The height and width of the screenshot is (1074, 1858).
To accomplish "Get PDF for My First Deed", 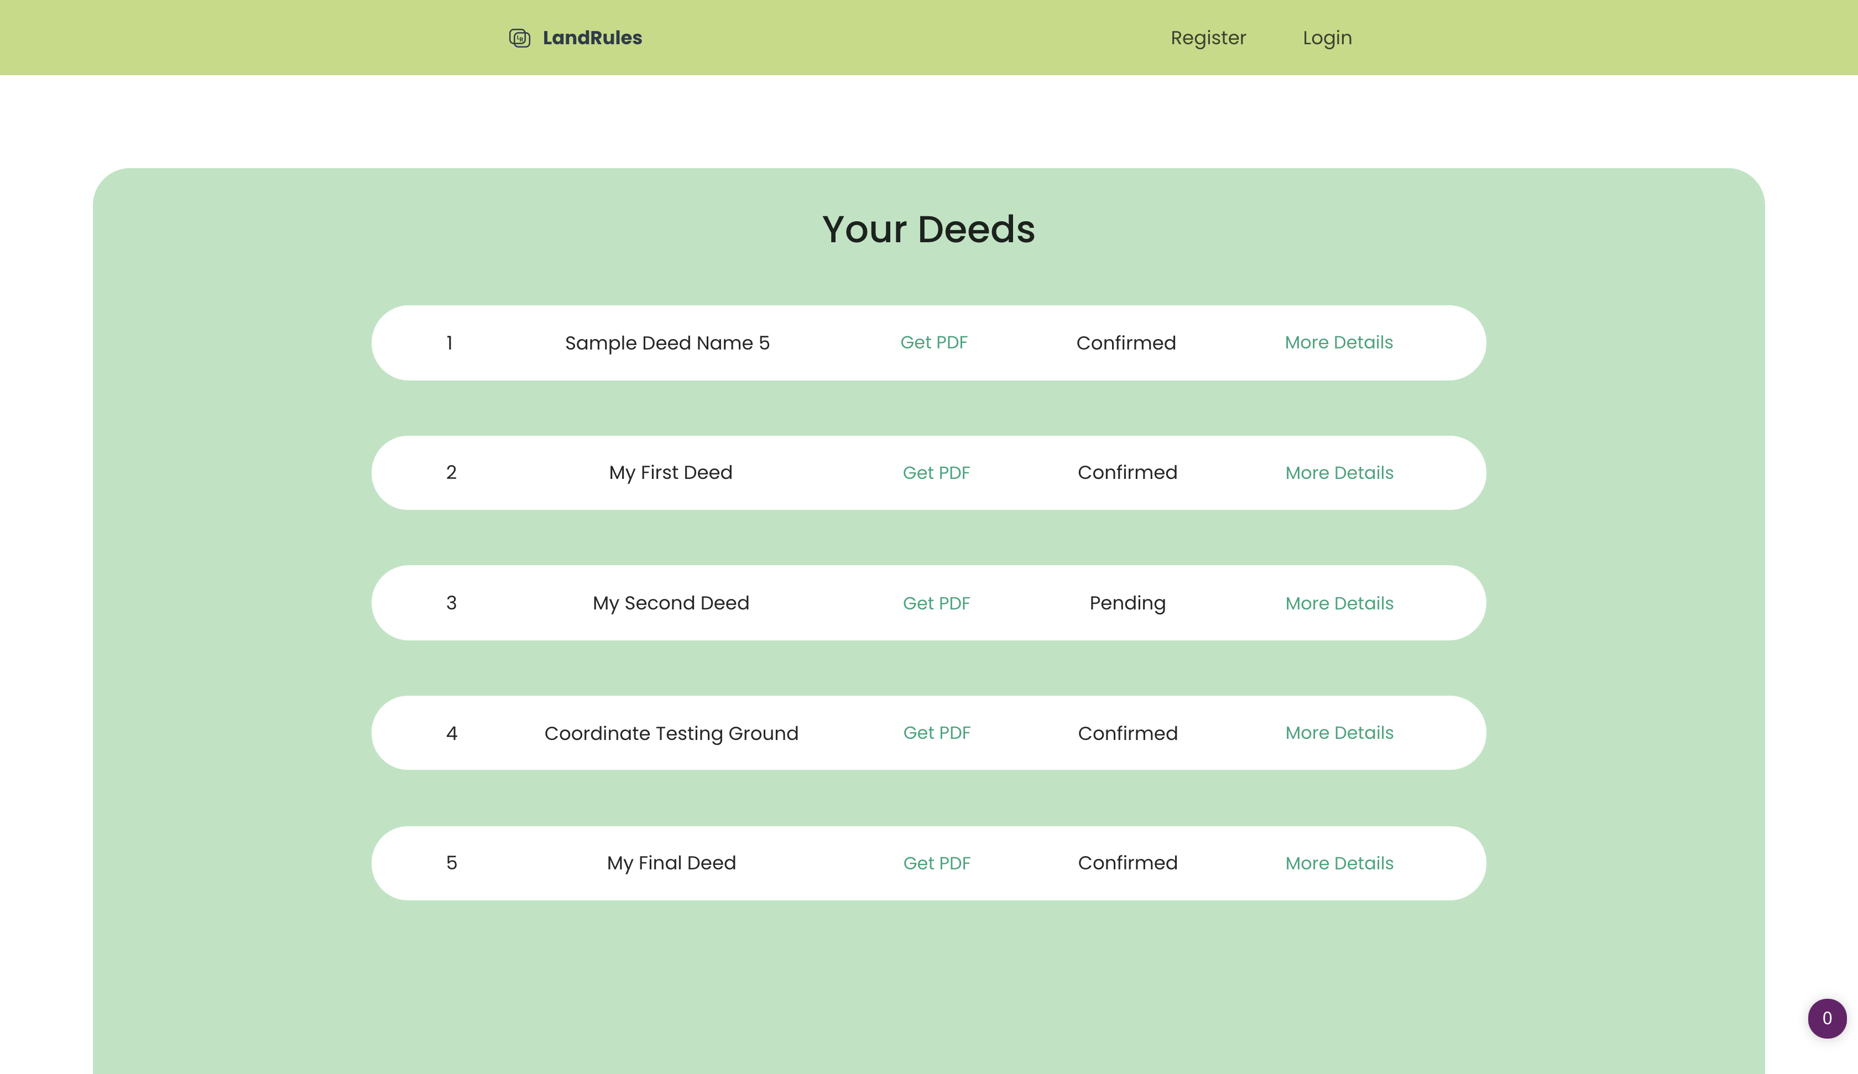I will (x=936, y=473).
